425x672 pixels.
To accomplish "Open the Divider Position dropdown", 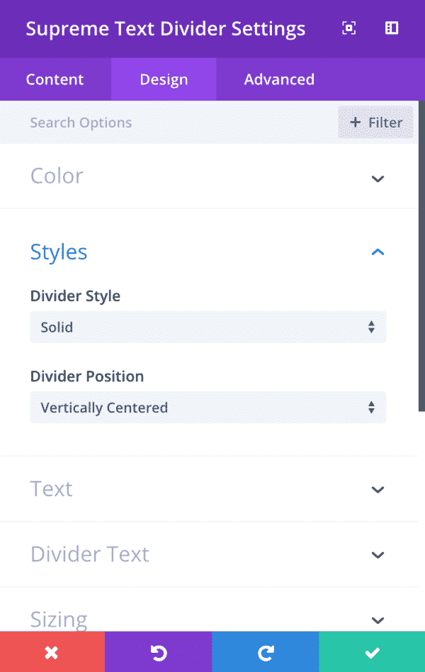I will click(x=208, y=408).
